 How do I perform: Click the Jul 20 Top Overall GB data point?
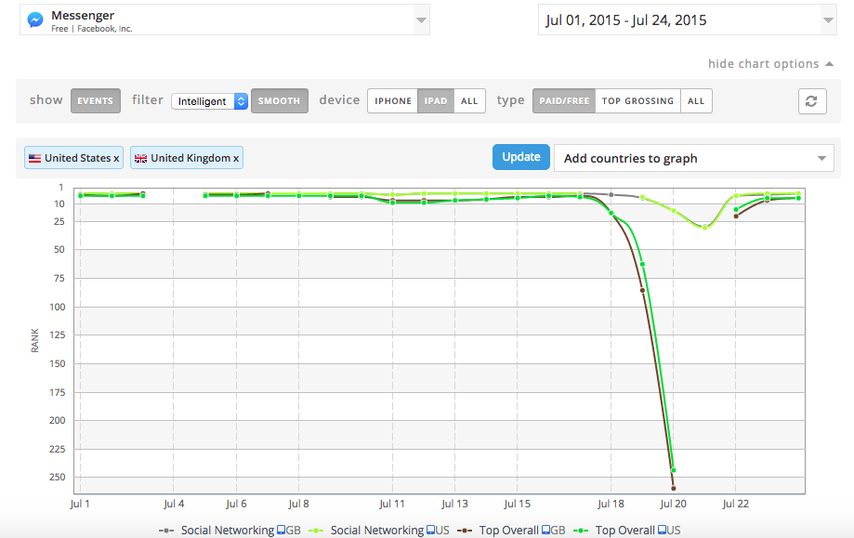673,488
